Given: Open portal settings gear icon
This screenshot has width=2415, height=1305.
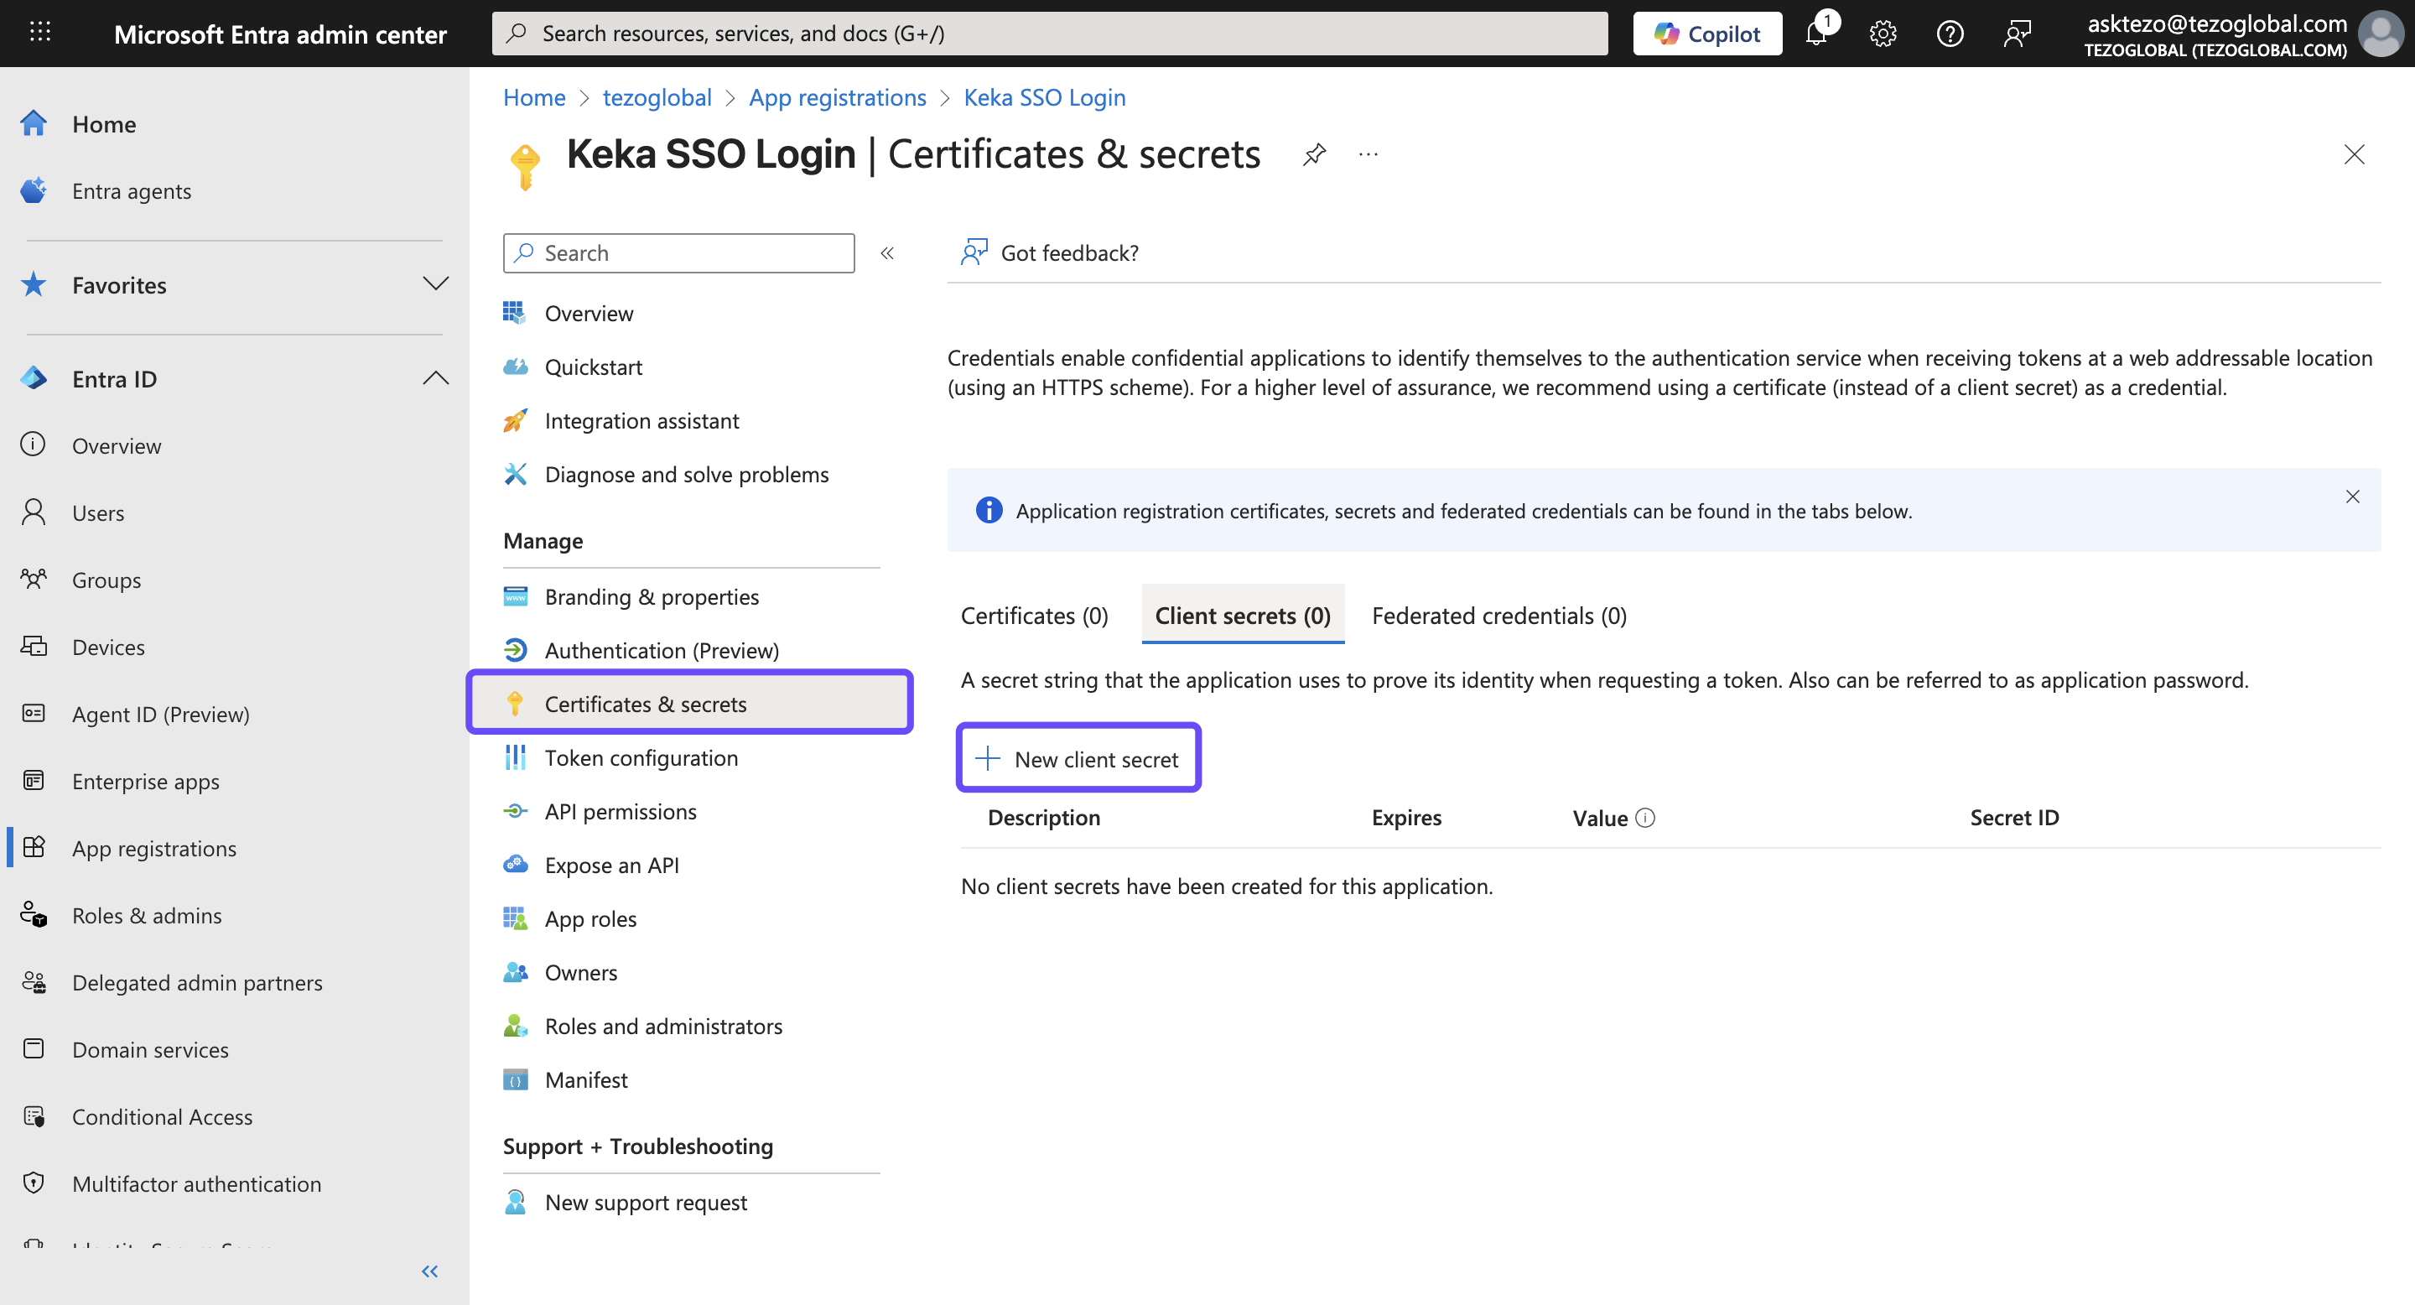Looking at the screenshot, I should pos(1883,34).
